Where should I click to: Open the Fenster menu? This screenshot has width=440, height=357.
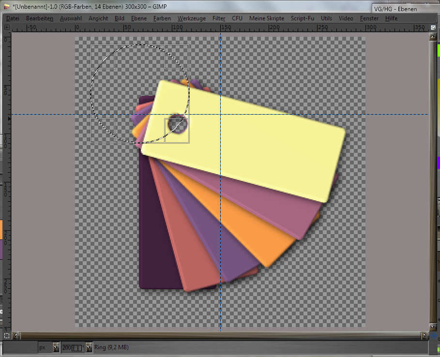369,18
